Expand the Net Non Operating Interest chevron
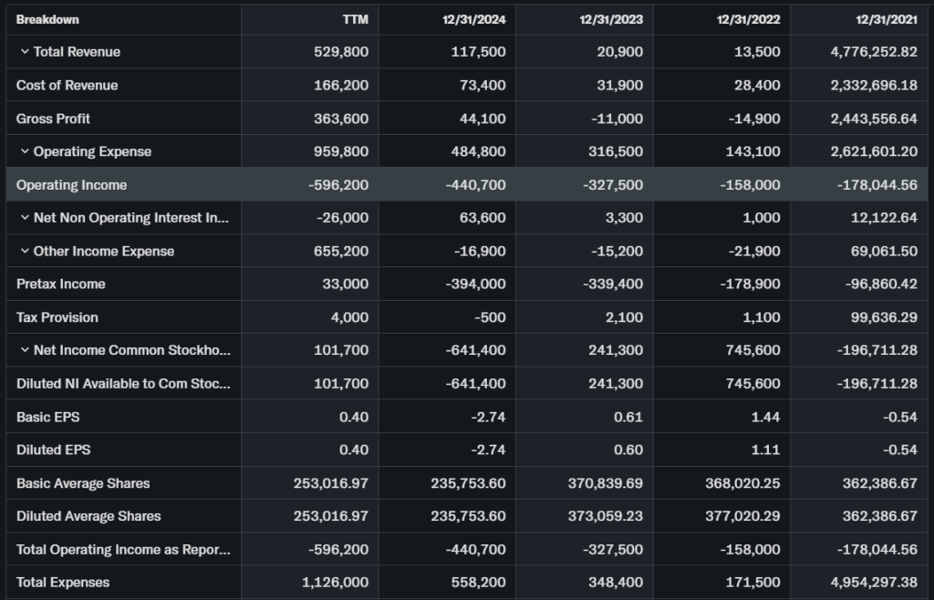The height and width of the screenshot is (600, 934). 25,218
